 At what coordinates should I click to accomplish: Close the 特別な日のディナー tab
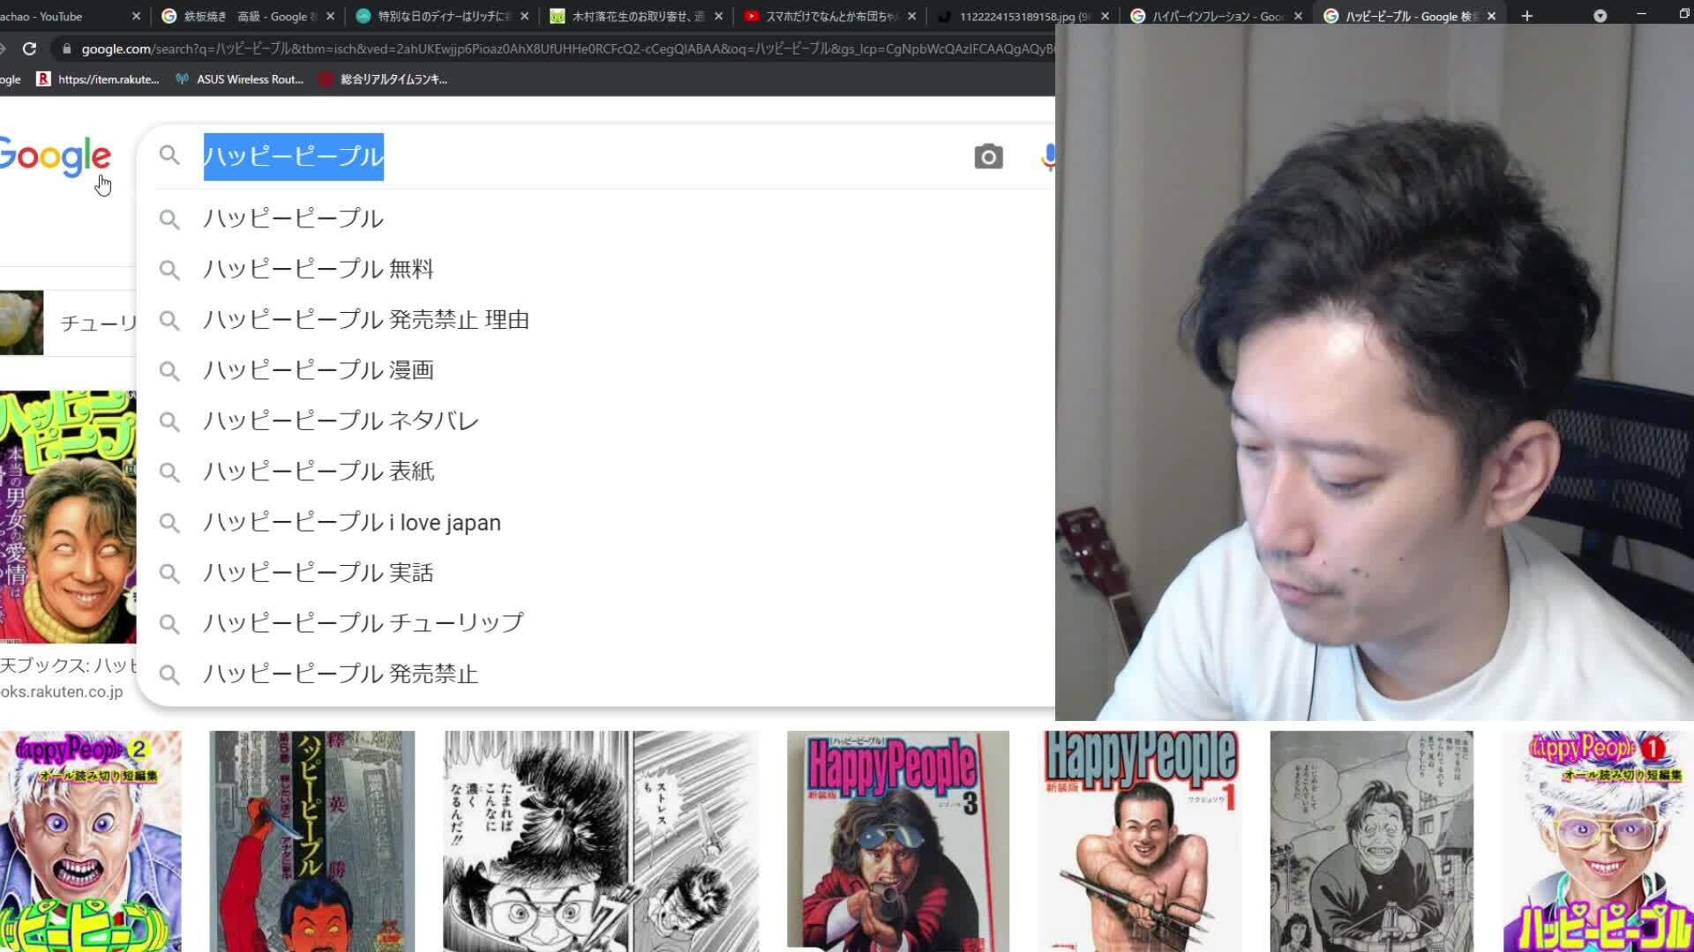tap(524, 16)
